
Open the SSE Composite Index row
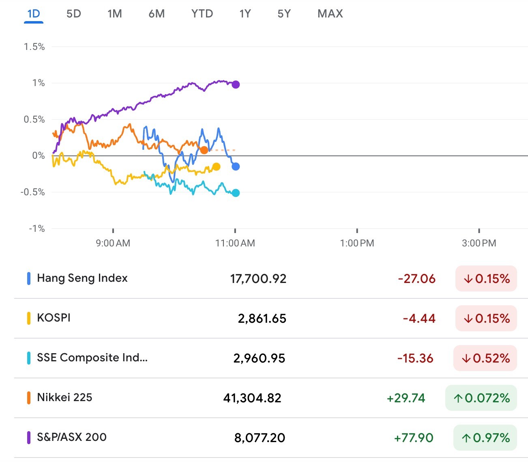point(271,358)
